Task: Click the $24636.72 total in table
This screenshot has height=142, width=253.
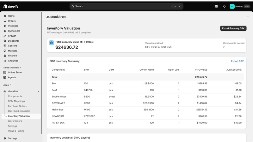Action: tap(201, 77)
